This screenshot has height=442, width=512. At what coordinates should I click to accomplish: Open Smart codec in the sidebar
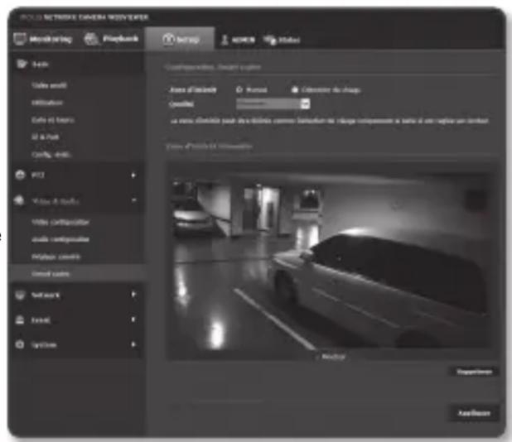[x=51, y=272]
